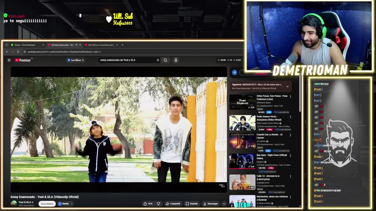Click the Descargar download button

click(211, 204)
